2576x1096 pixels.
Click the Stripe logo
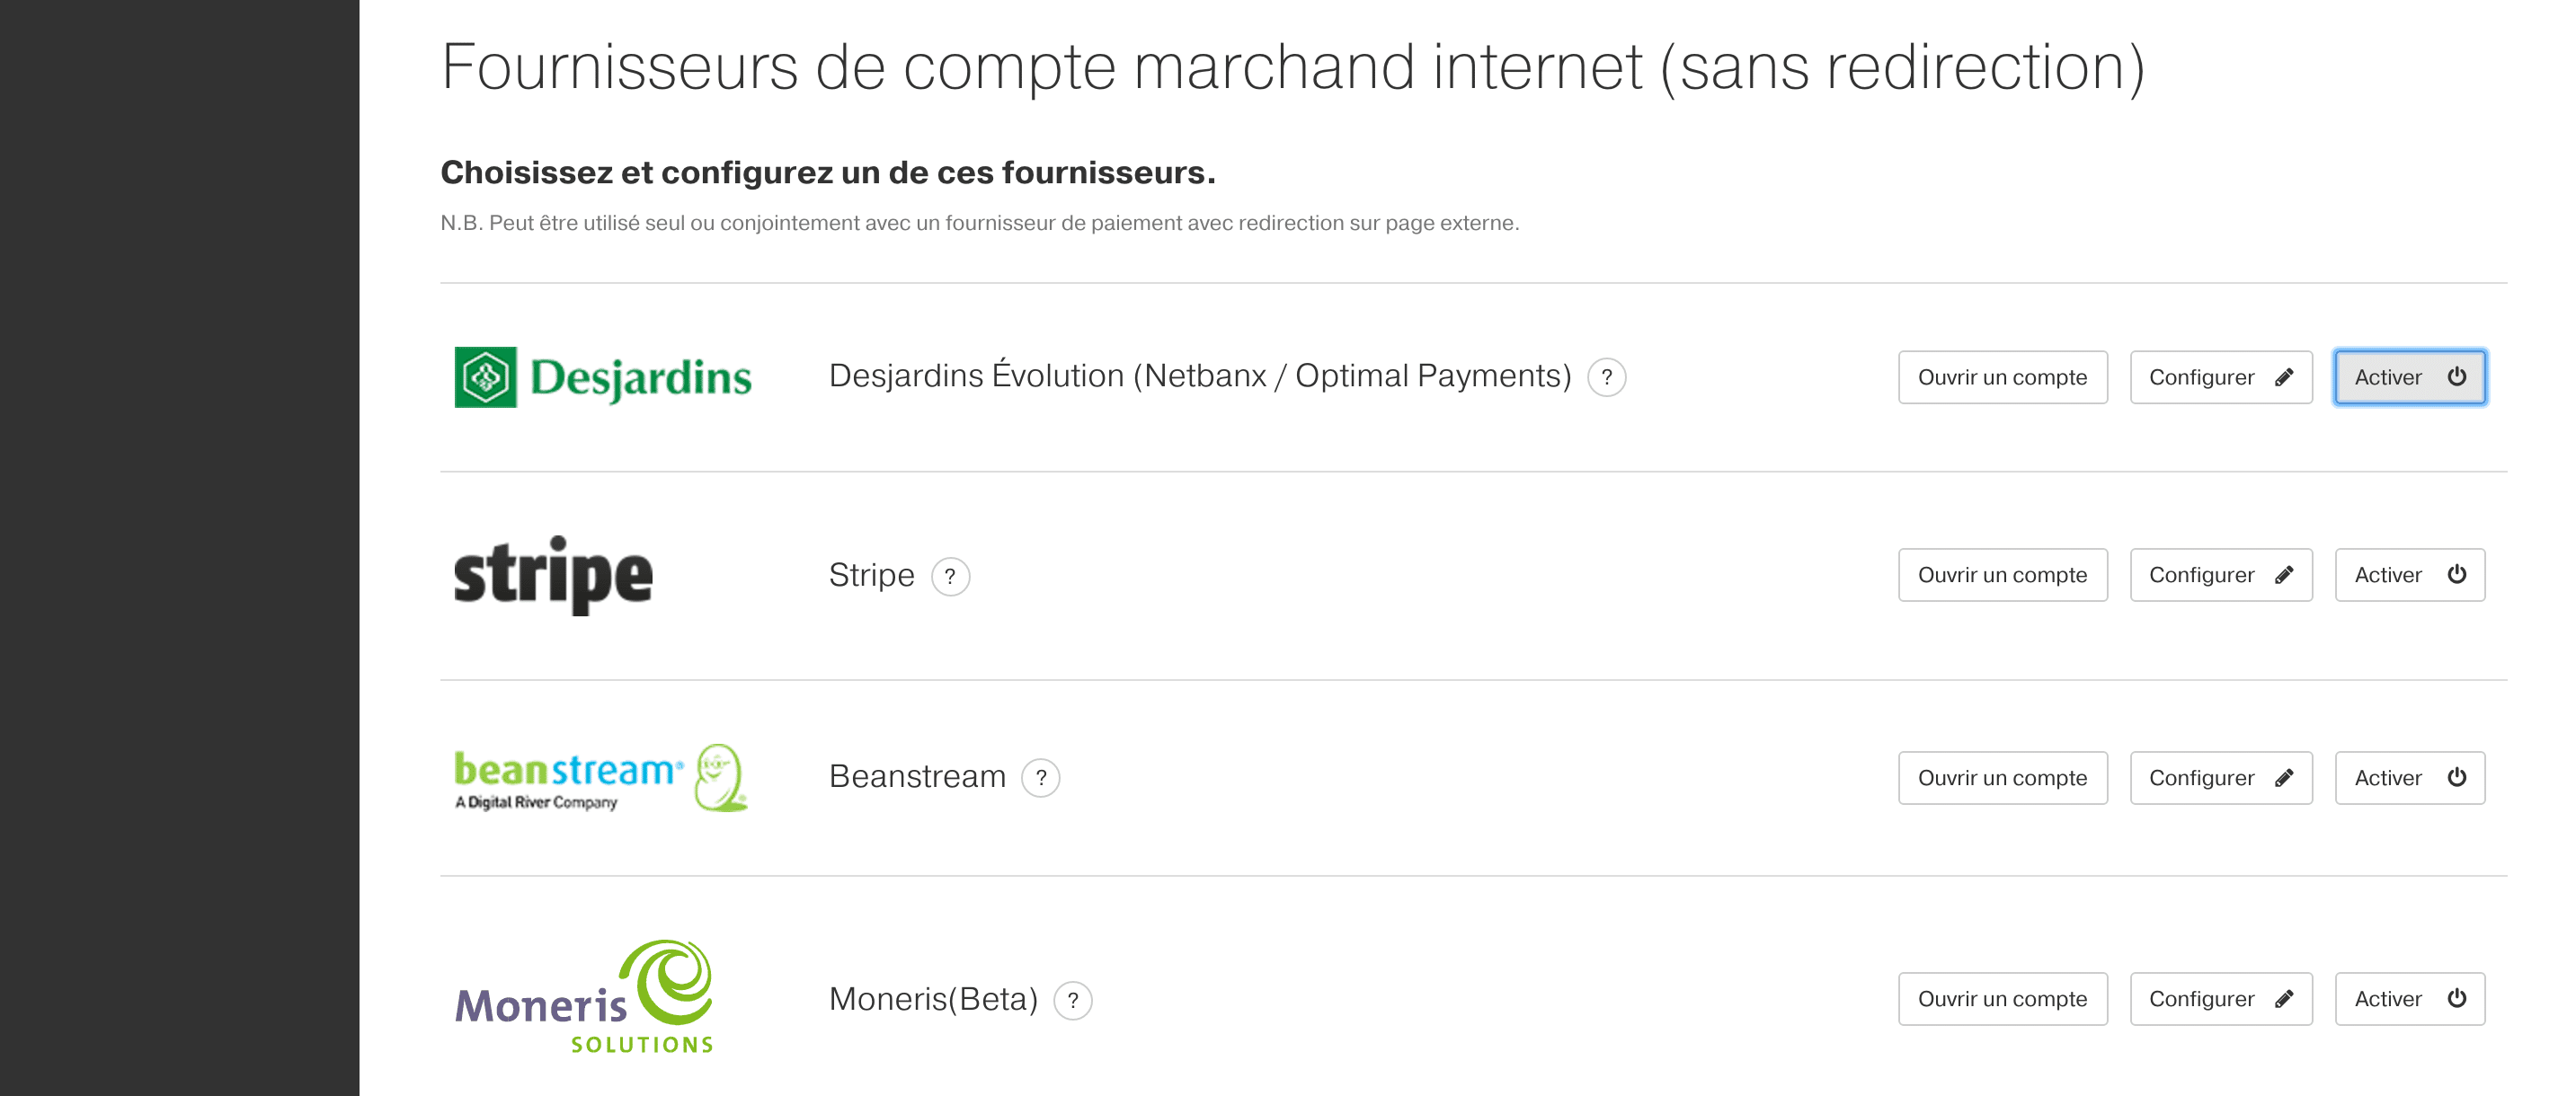click(553, 576)
